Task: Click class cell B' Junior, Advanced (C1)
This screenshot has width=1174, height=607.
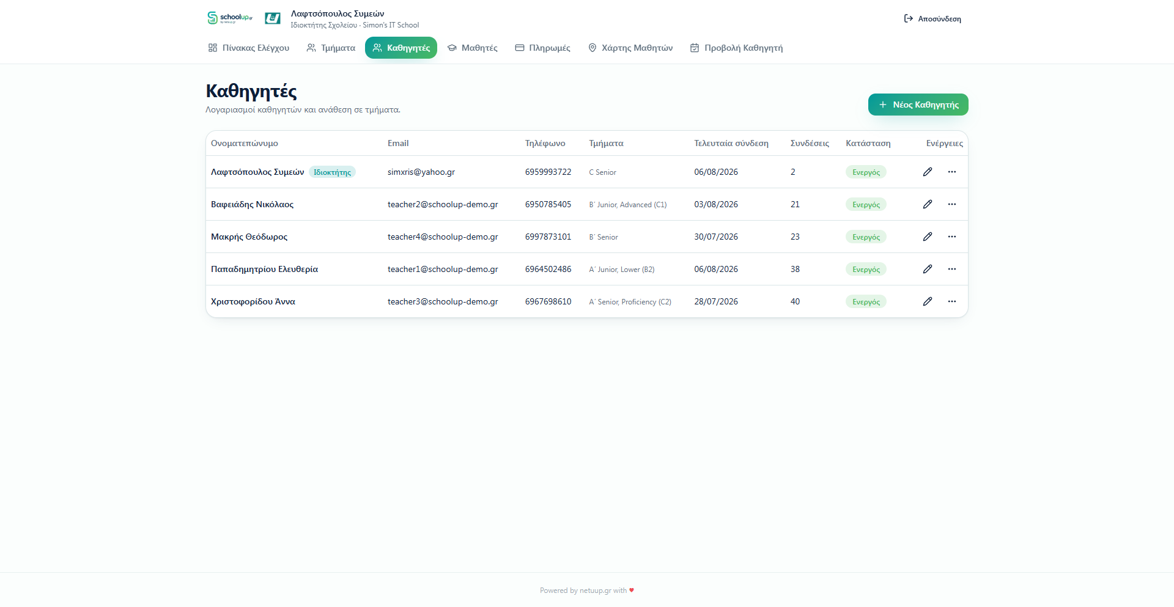Action: 628,205
